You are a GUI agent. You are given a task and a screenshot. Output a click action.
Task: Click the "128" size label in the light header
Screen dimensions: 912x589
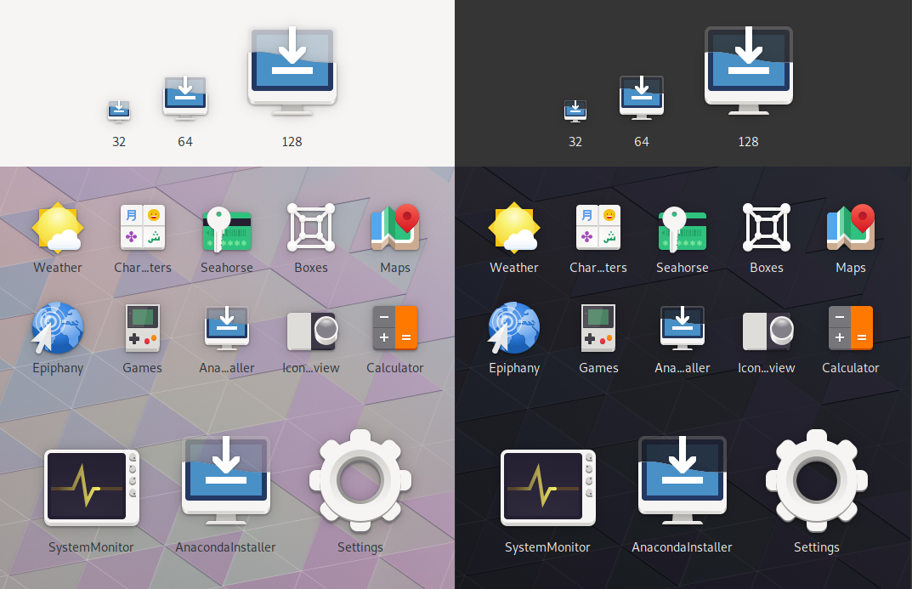point(292,142)
